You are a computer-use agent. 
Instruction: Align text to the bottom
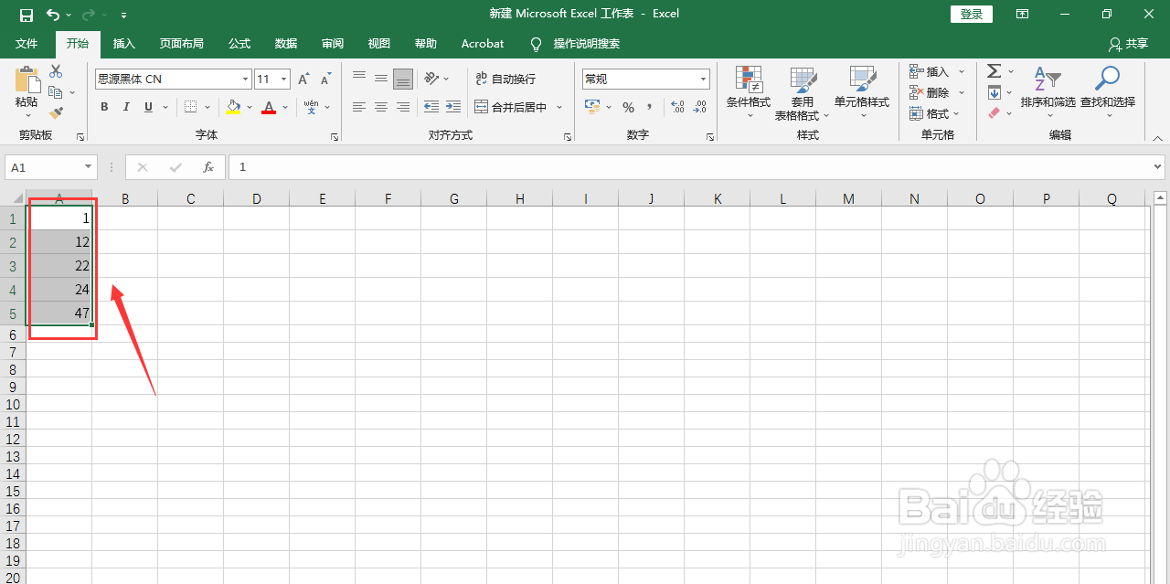[403, 79]
